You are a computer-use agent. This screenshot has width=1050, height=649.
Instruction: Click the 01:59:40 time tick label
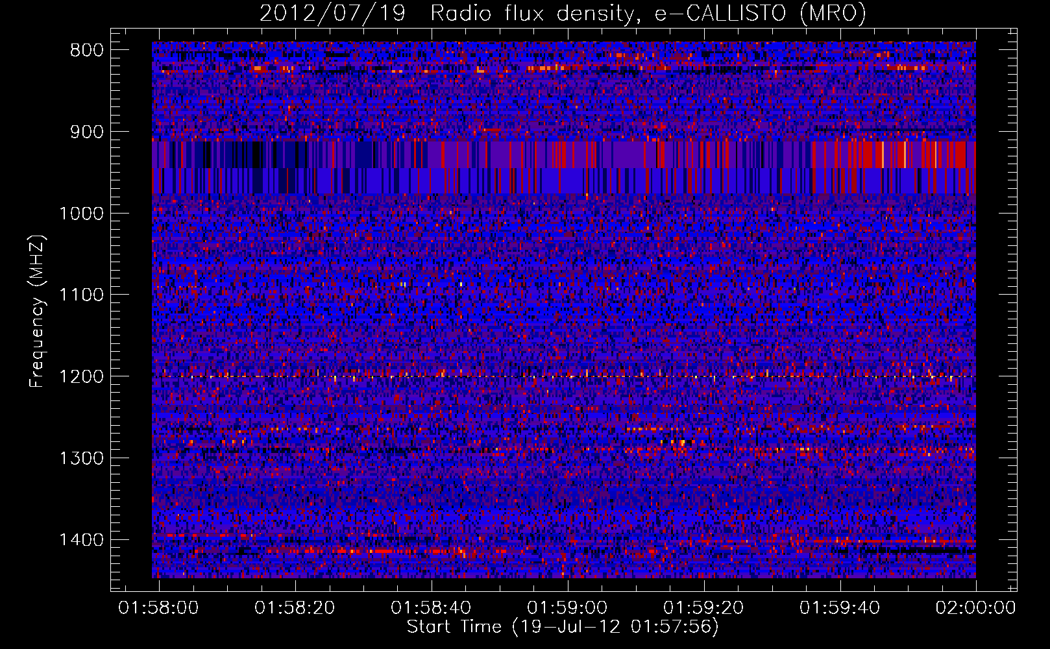click(840, 608)
